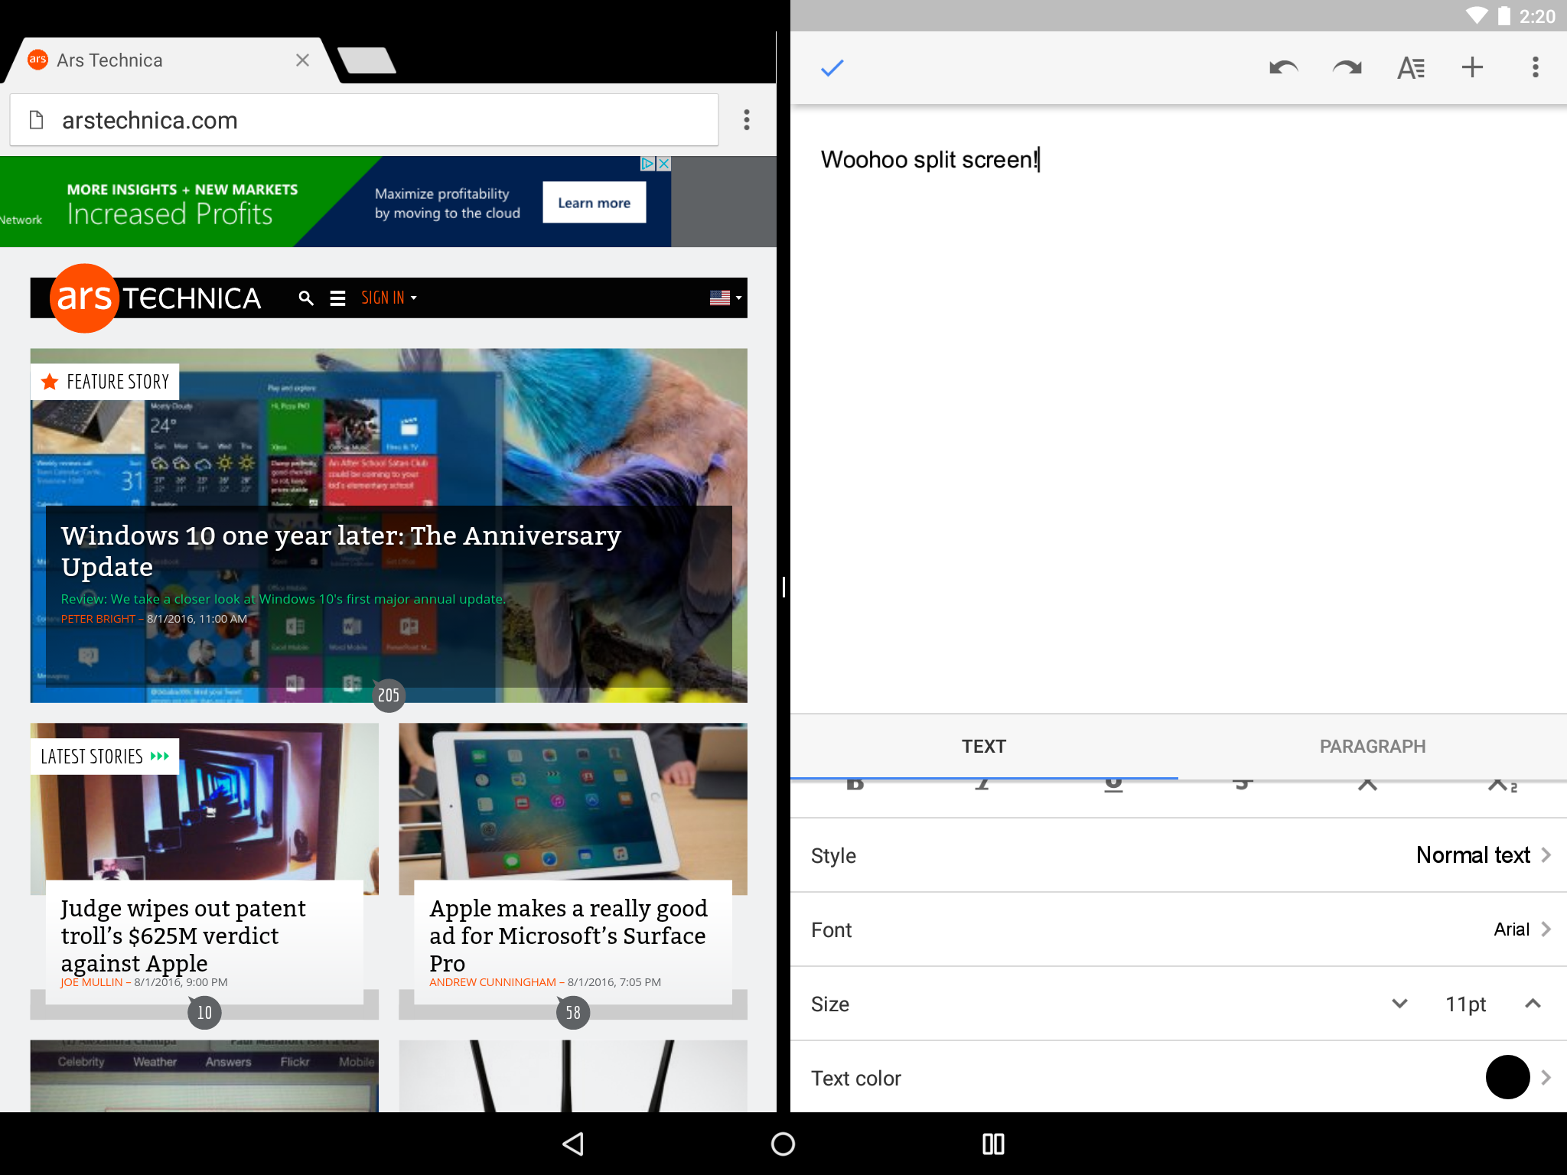Select the TEXT formatting tab
1567x1175 pixels.
[983, 747]
